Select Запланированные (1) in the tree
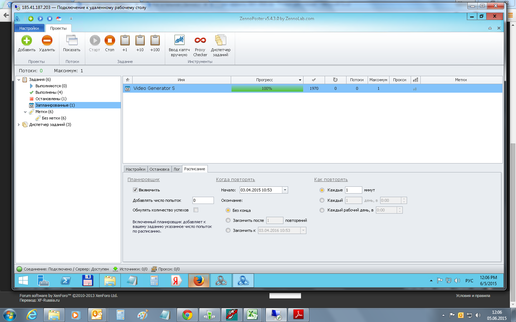 pyautogui.click(x=55, y=105)
